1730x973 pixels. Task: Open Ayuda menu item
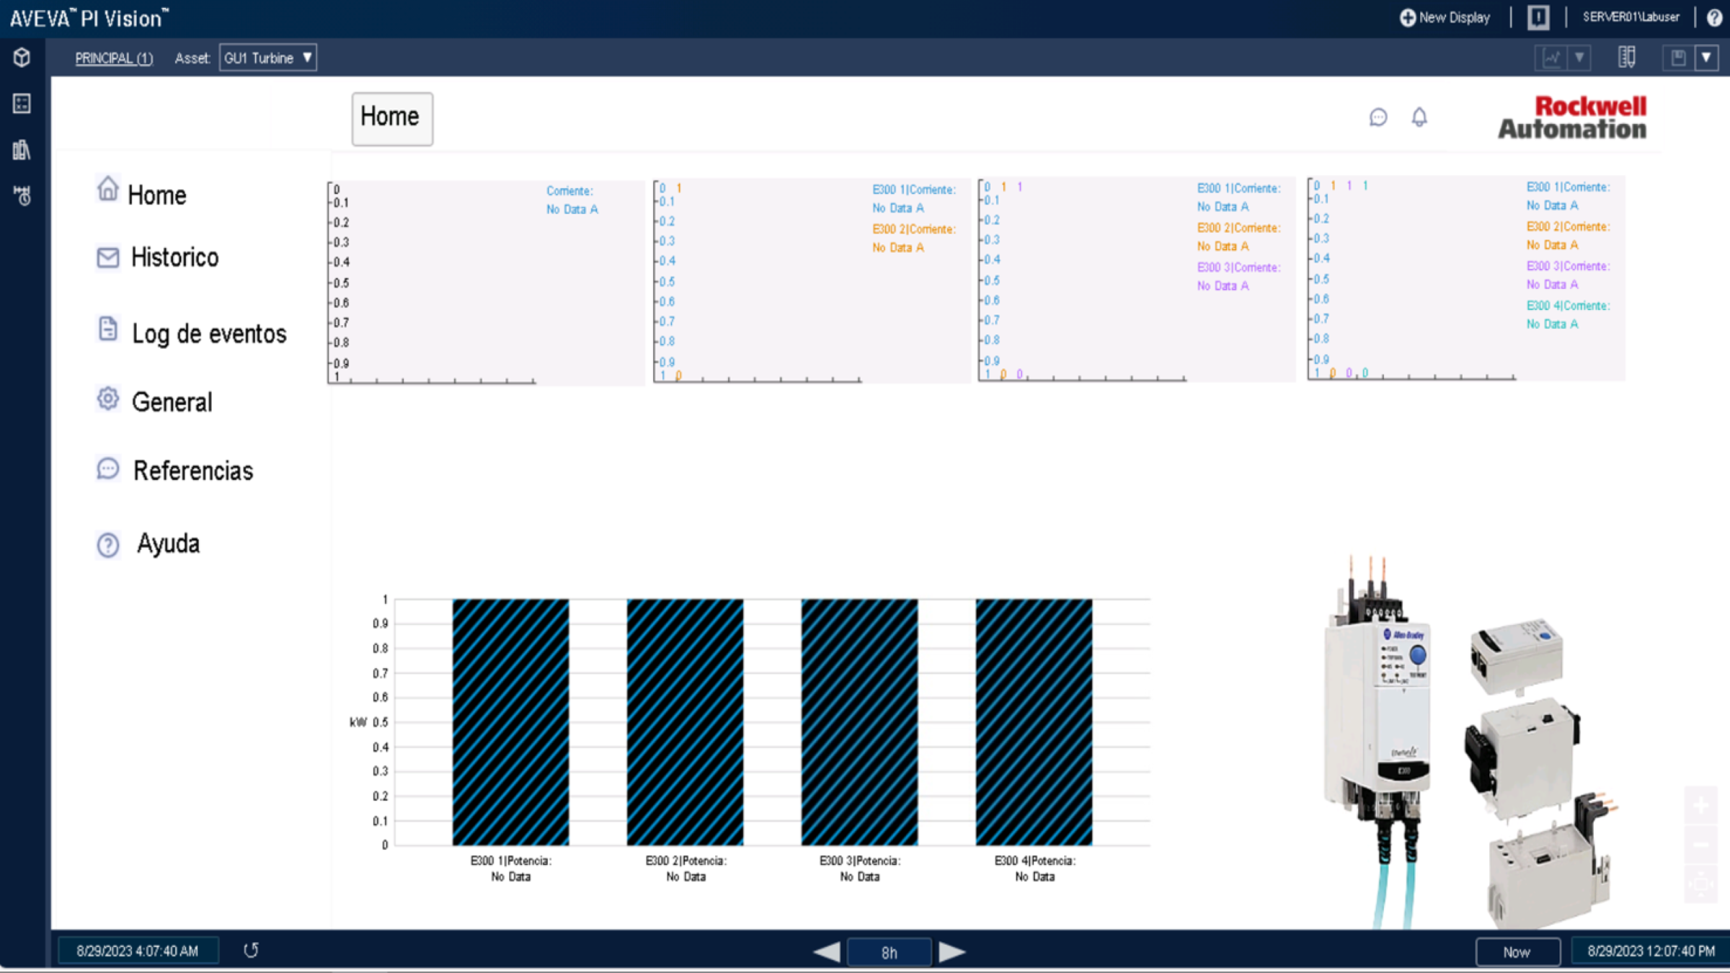click(168, 543)
